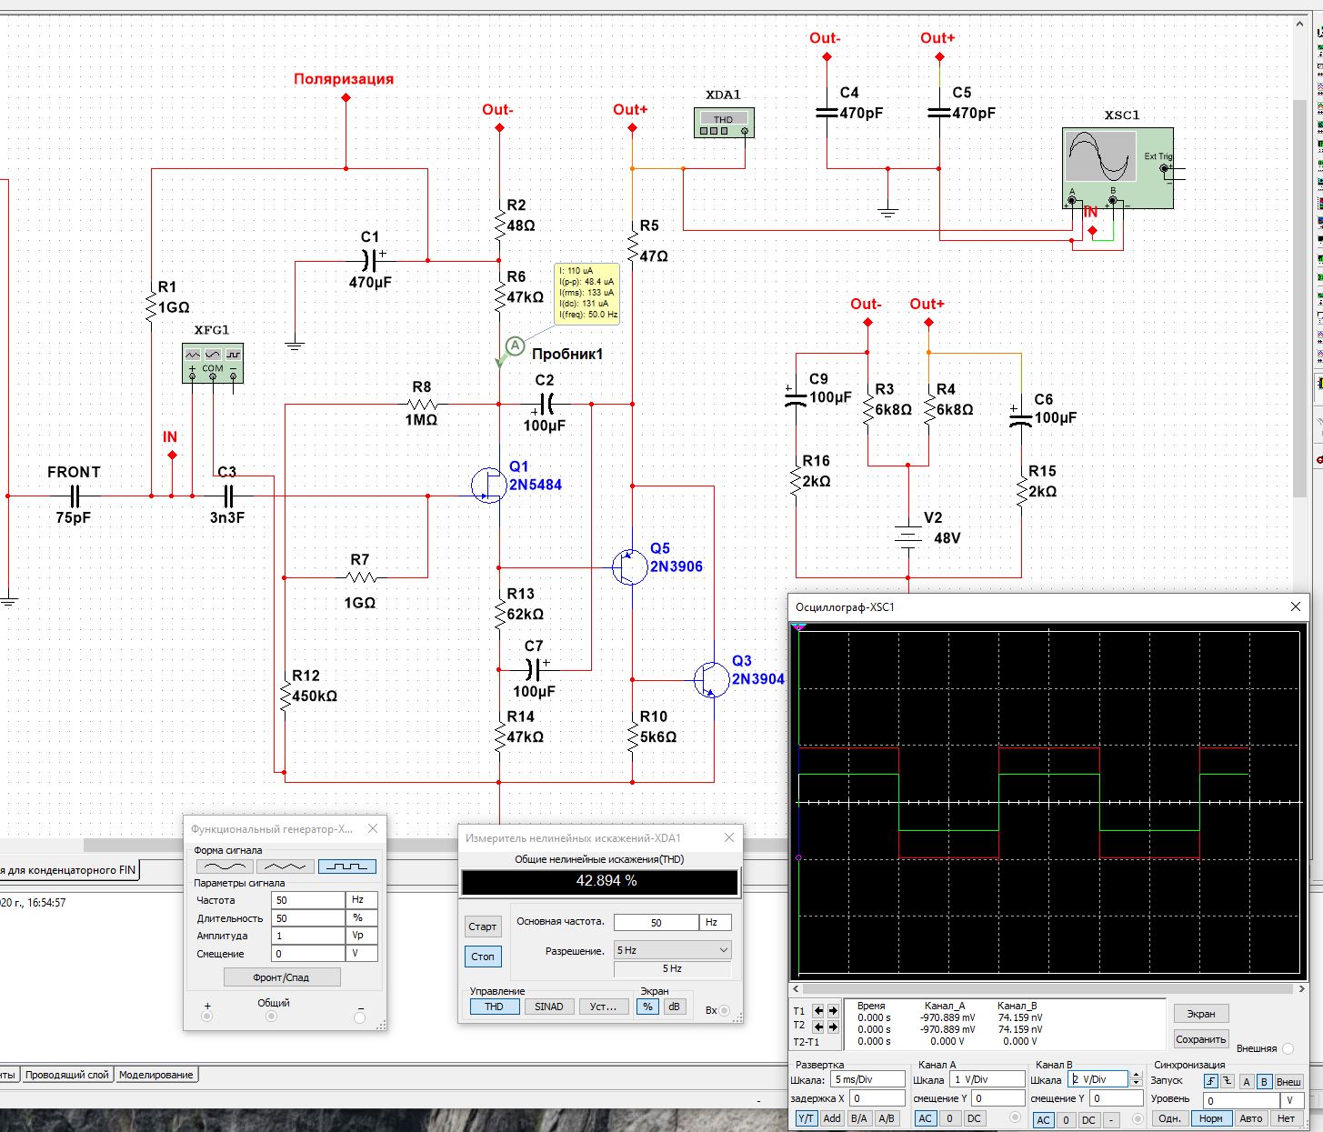
Task: Enable DC coupling for Channel A
Action: tap(974, 1118)
